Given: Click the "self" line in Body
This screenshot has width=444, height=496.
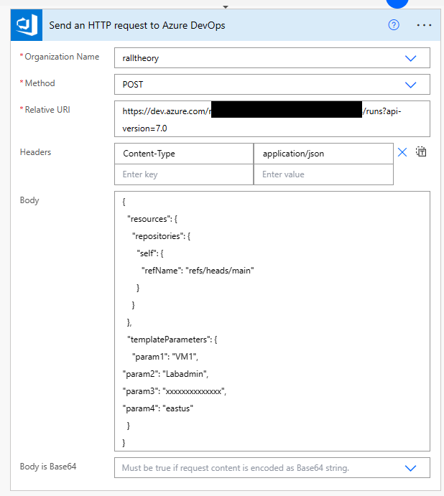Looking at the screenshot, I should [150, 253].
